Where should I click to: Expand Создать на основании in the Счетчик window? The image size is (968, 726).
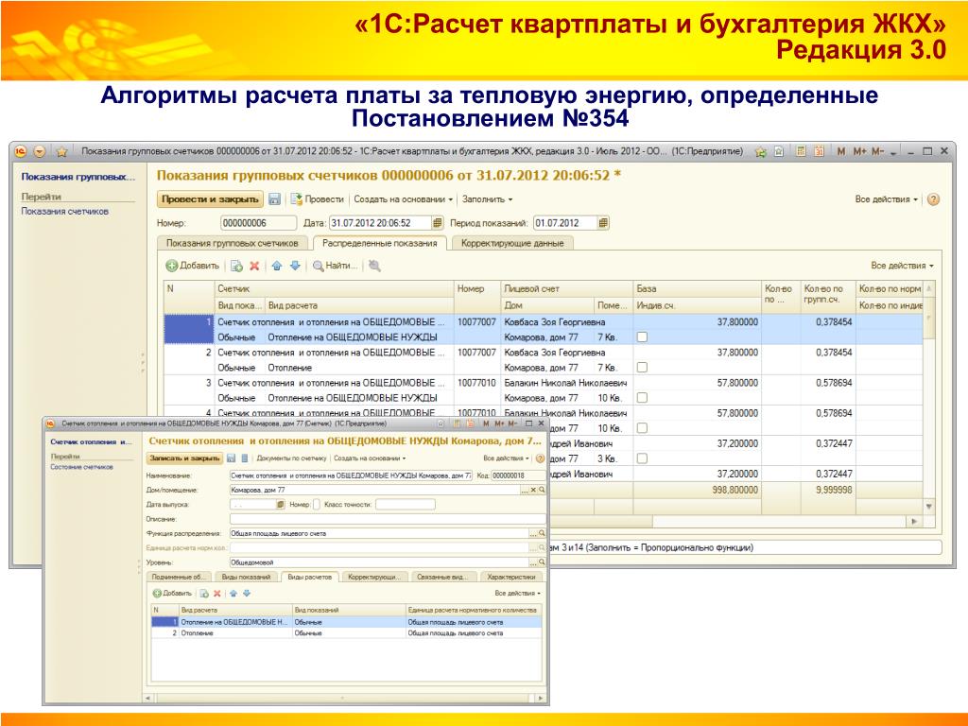(x=370, y=458)
